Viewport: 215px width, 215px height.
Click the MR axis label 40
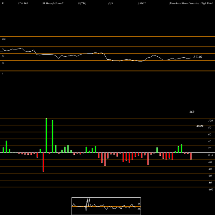click(210, 141)
